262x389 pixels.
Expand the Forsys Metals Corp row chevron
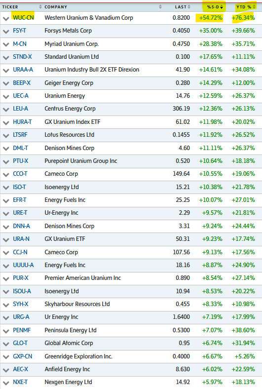pos(6,32)
